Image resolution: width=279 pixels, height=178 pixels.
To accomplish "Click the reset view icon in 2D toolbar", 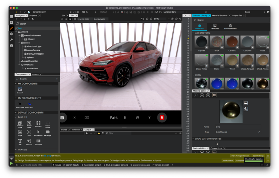I will point(180,19).
